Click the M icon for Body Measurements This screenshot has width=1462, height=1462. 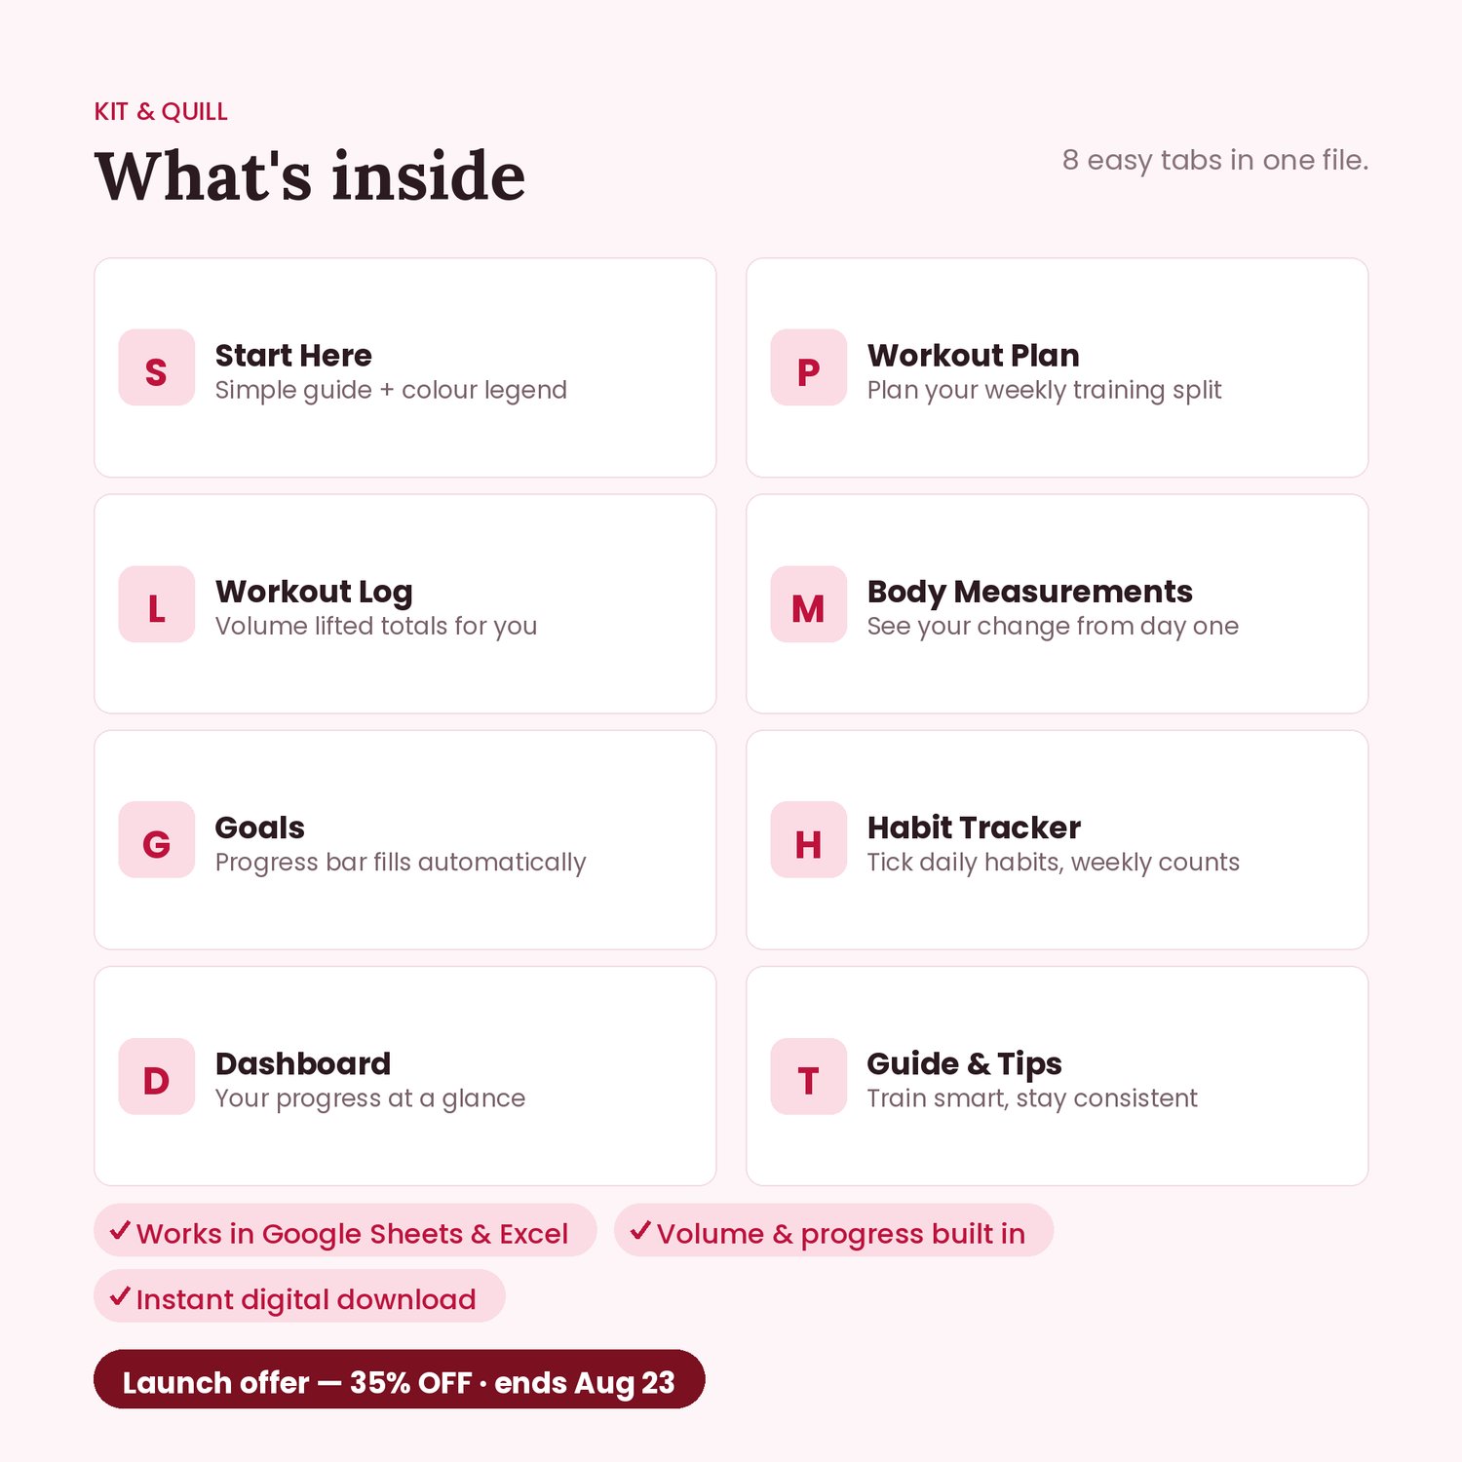point(808,604)
